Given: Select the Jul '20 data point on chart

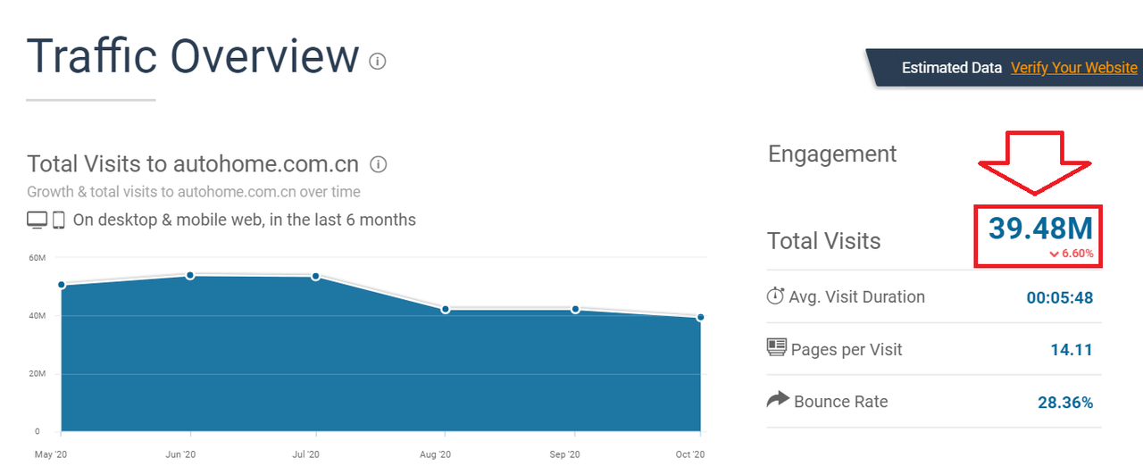Looking at the screenshot, I should point(316,276).
